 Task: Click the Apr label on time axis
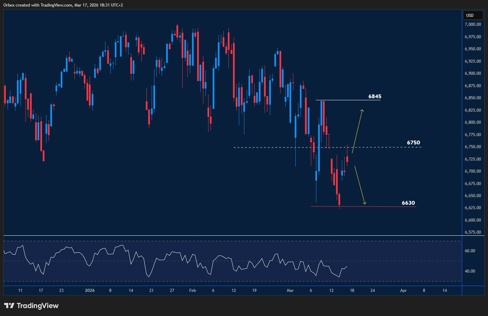[403, 290]
